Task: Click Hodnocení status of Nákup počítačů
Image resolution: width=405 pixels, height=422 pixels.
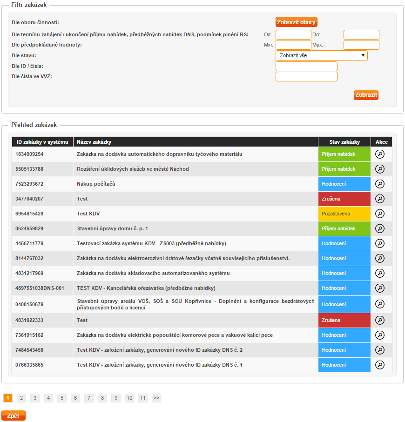Action: click(344, 184)
